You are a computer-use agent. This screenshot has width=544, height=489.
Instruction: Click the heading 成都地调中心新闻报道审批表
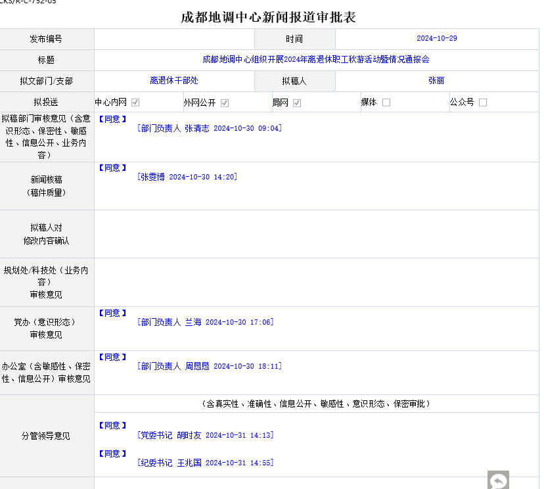[269, 17]
